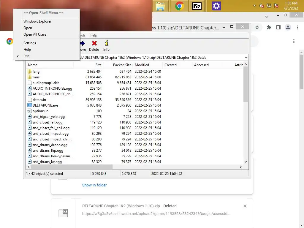304x228 pixels.
Task: Select snd_closet_impact.ogg file
Action: click(50, 134)
